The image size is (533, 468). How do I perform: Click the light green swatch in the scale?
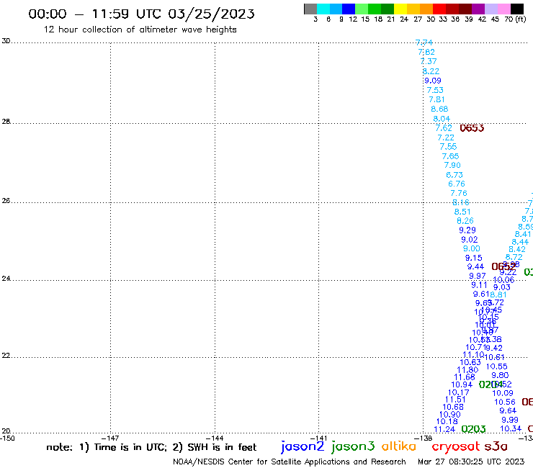(362, 9)
